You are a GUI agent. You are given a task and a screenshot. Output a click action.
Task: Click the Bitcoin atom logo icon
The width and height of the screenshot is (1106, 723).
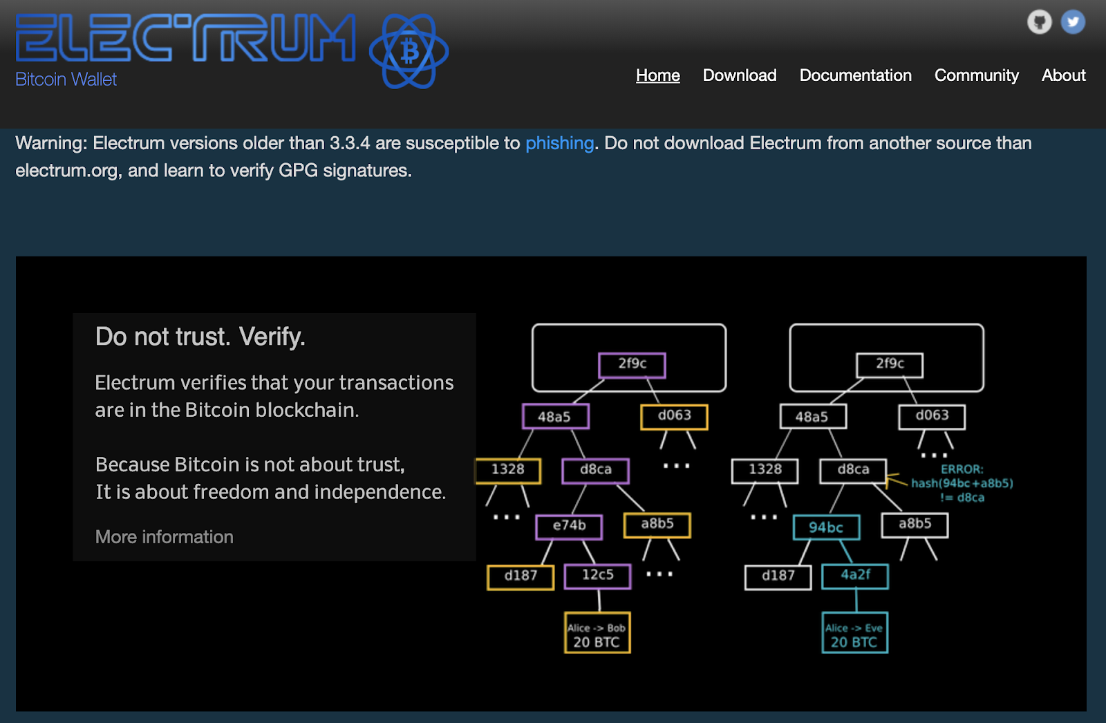click(x=409, y=52)
